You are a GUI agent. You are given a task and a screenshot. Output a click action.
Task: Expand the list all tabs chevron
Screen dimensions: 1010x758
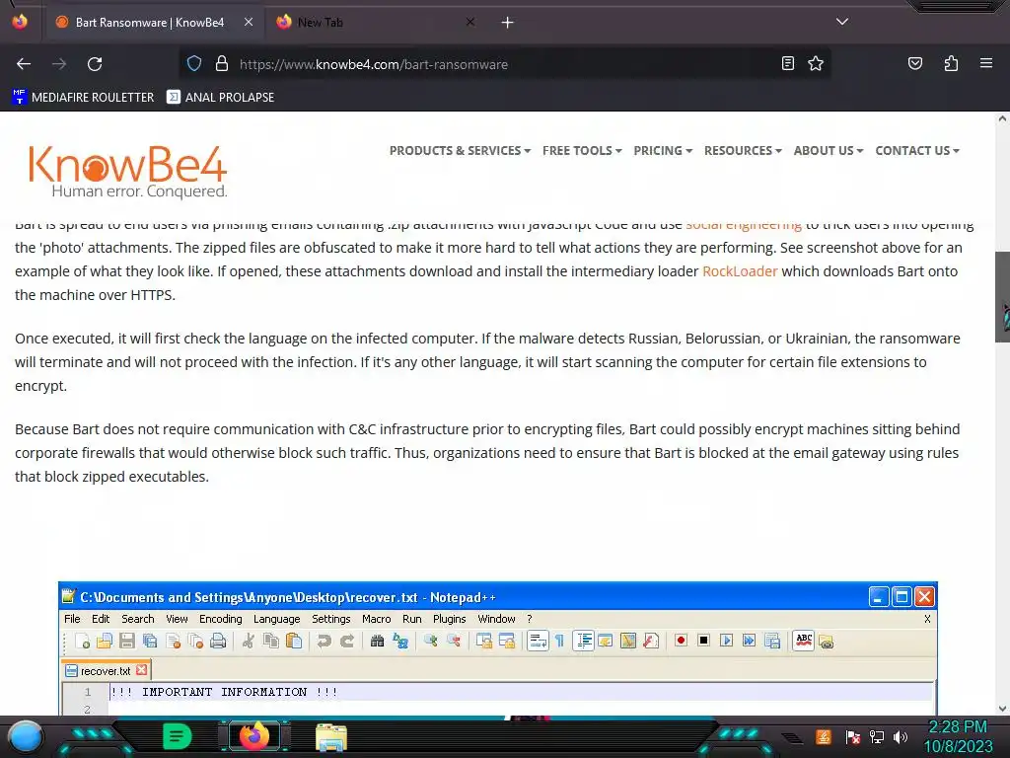(842, 22)
